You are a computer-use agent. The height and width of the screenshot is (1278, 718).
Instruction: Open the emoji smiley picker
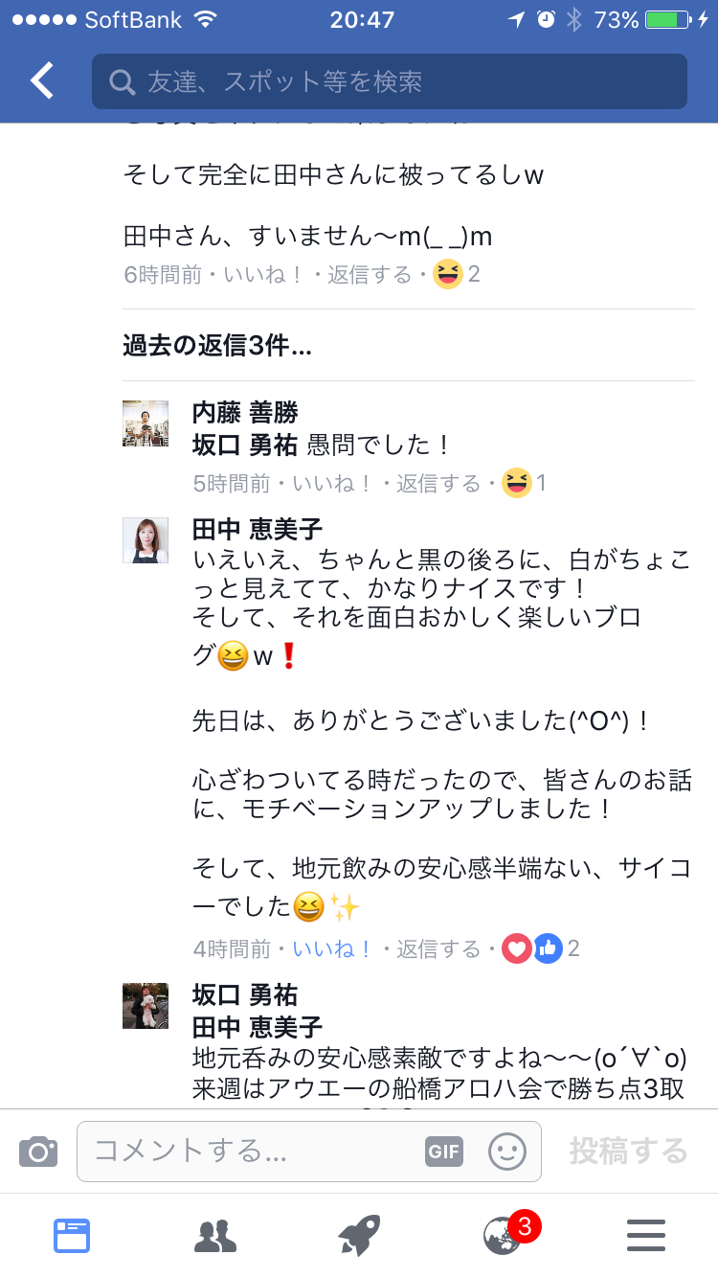[507, 1151]
